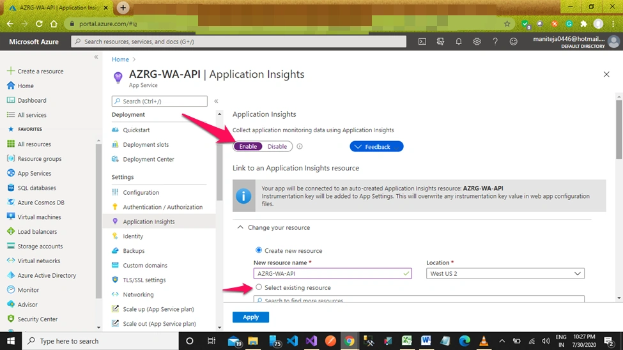Click the New resource name field
This screenshot has height=350, width=623.
[x=332, y=273]
